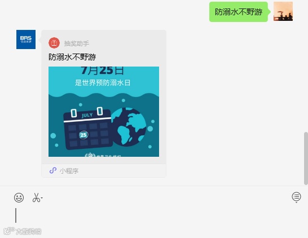Click the 小程序 link icon
This screenshot has width=308, height=238.
pos(53,170)
